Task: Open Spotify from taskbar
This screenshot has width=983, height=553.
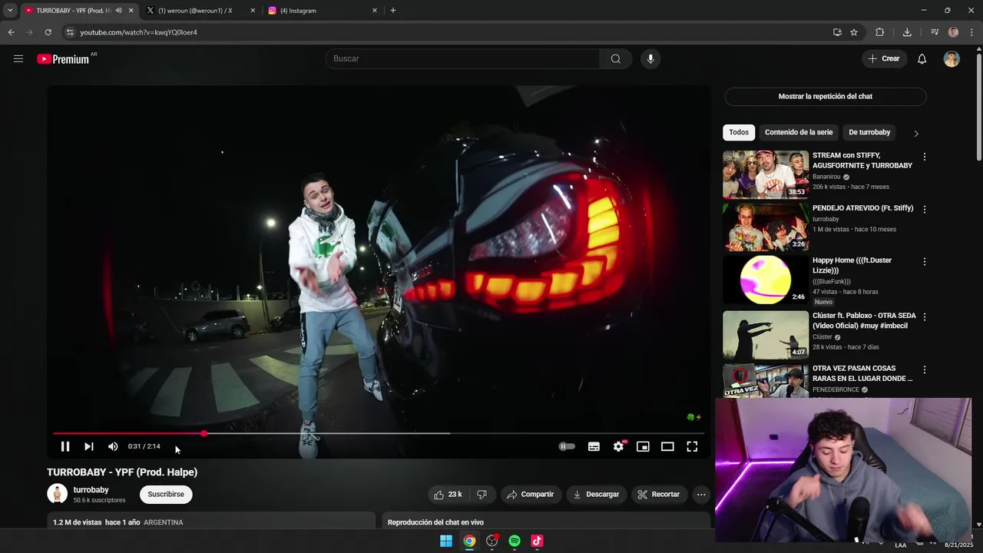Action: coord(515,541)
